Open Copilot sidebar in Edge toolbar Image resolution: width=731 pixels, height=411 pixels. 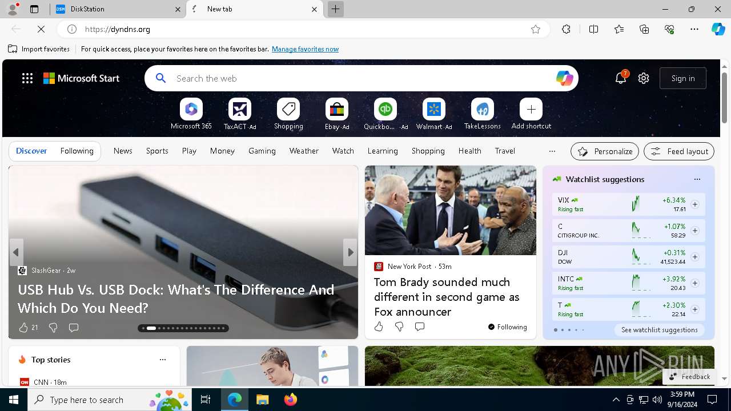(x=718, y=29)
